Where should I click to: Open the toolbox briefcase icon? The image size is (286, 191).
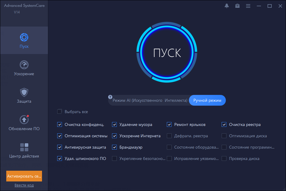(237, 6)
